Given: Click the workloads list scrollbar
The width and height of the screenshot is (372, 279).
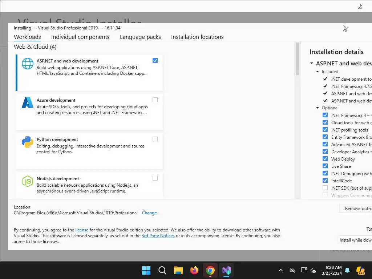Looking at the screenshot, I should point(297,59).
